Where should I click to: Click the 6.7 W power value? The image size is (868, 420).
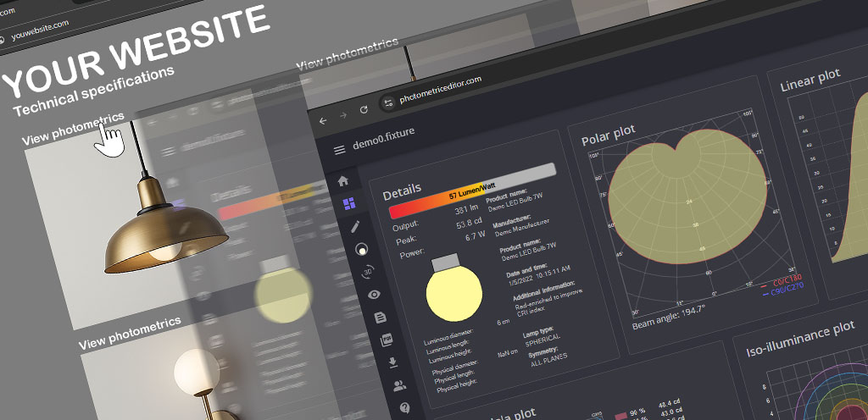point(476,236)
